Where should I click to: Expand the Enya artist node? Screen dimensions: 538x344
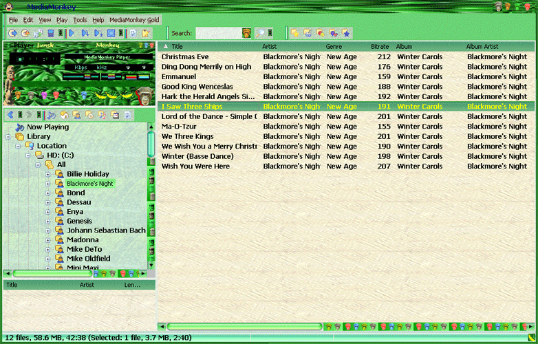pyautogui.click(x=47, y=212)
